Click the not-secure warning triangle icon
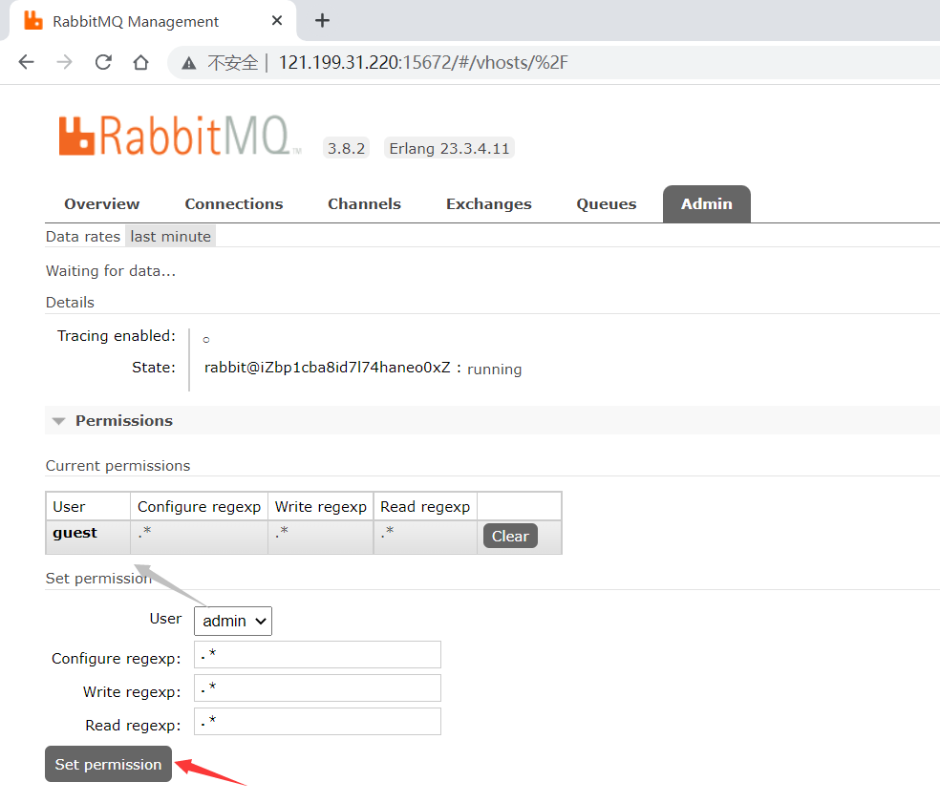940x803 pixels. click(x=189, y=63)
